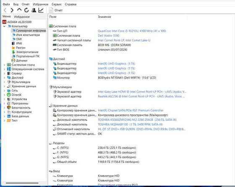This screenshot has height=187, width=235.
Task: Expand the Хранение данных tree node
Action: (x=4, y=86)
